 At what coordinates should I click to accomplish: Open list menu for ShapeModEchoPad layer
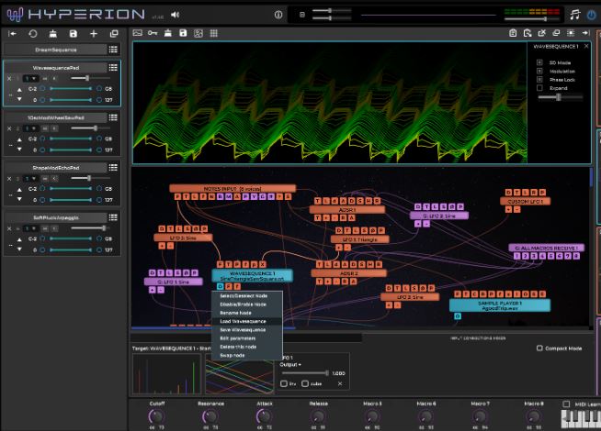tap(113, 168)
